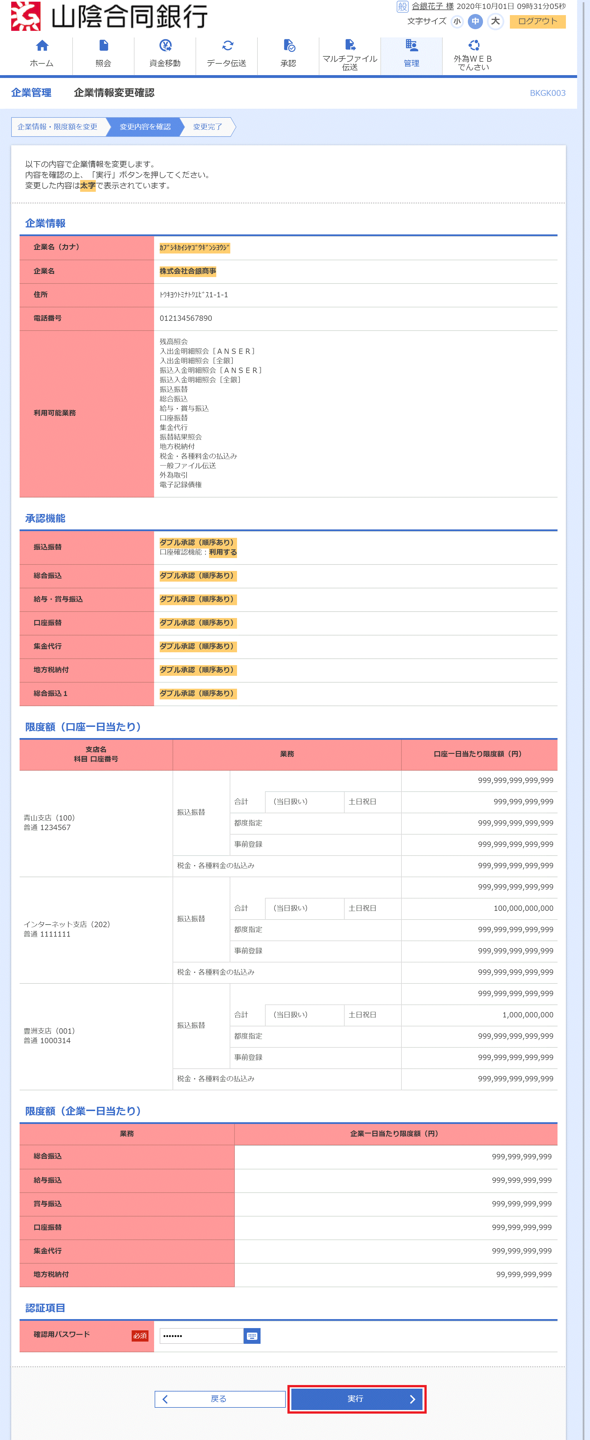Click 電子記録債権 in service list

(x=180, y=485)
